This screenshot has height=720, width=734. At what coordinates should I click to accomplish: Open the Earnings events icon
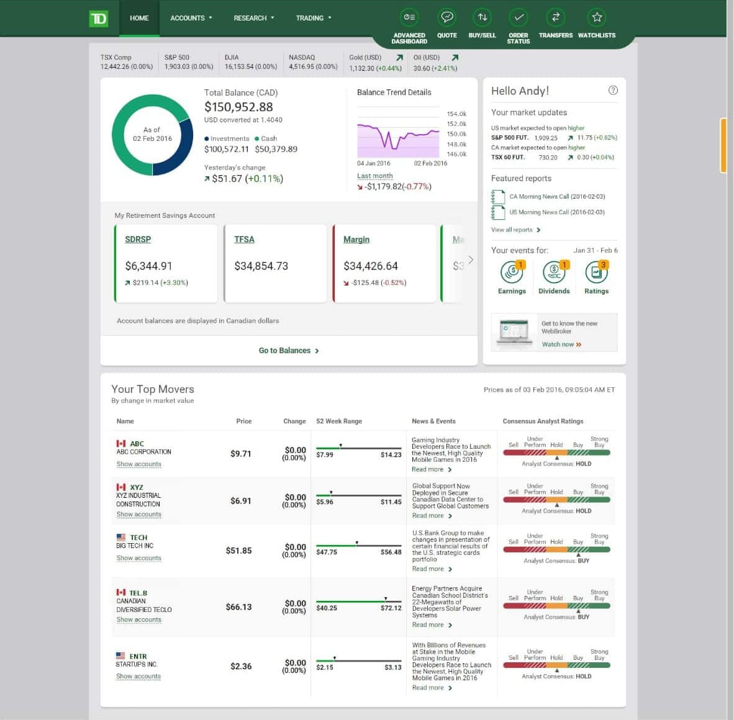click(x=512, y=272)
